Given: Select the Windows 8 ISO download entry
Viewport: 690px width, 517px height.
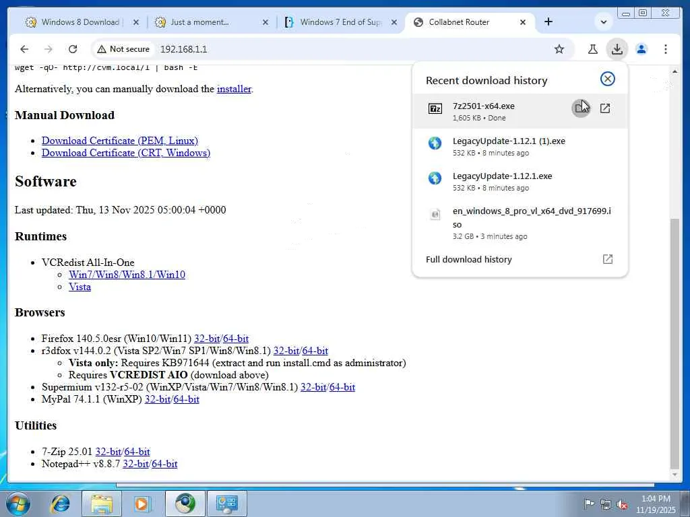Looking at the screenshot, I should pos(520,223).
